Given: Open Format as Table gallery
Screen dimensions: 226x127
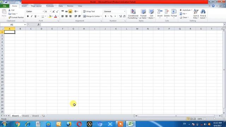Looking at the screenshot, I should [x=143, y=14].
